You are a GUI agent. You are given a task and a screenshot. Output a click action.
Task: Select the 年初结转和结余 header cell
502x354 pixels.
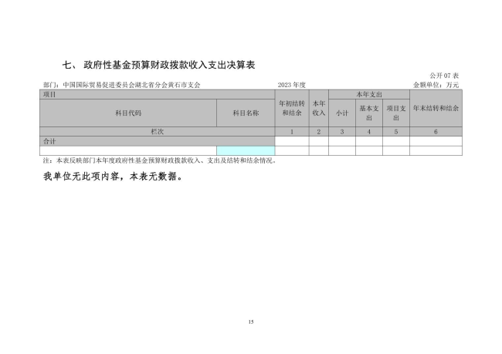292,108
